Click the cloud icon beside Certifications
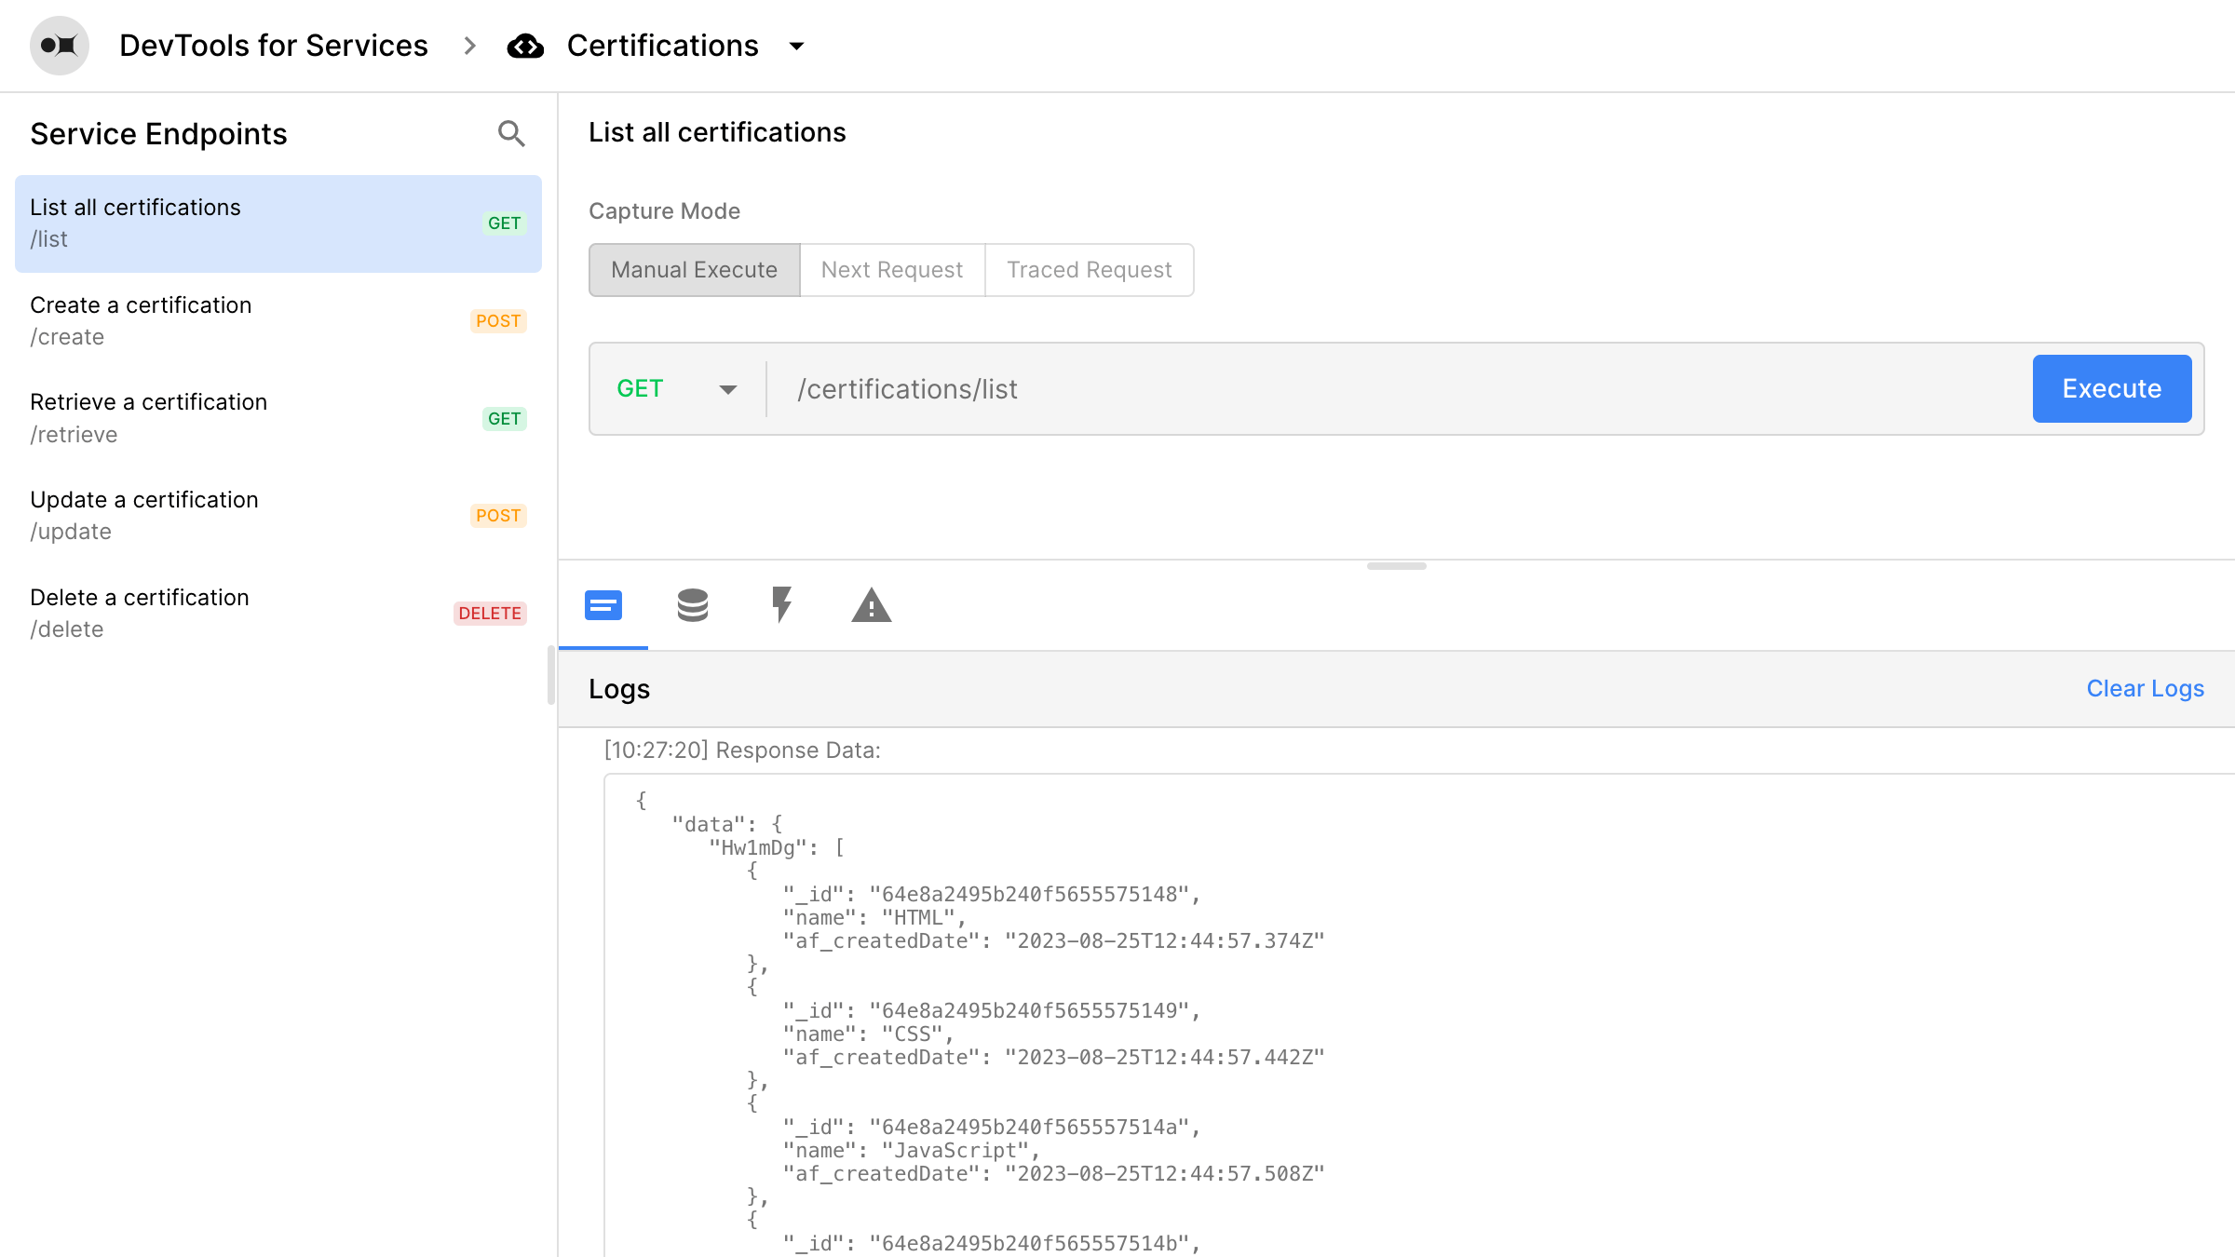 click(525, 46)
